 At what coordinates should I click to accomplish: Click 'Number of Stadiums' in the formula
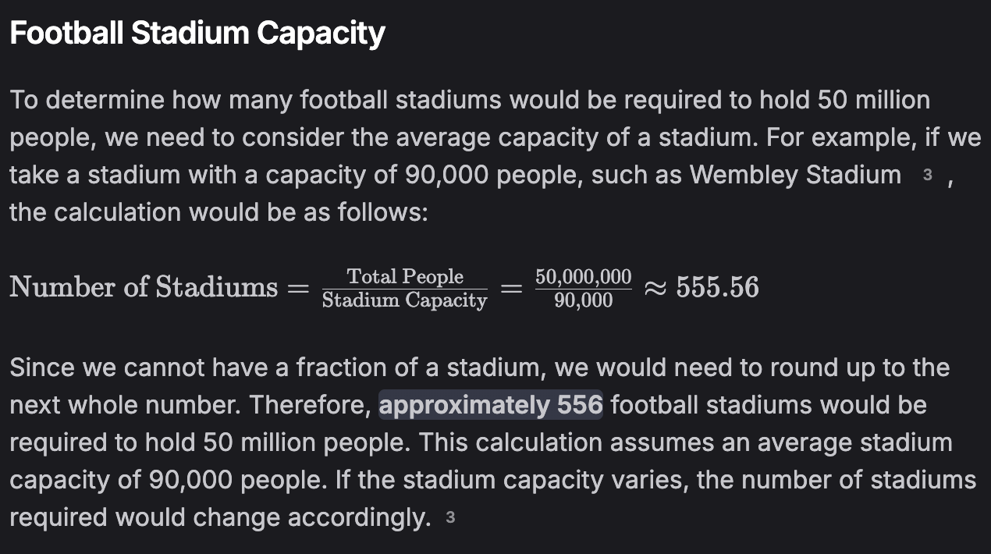pos(144,287)
